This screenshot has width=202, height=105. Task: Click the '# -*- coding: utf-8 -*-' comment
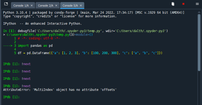click(x=39, y=39)
